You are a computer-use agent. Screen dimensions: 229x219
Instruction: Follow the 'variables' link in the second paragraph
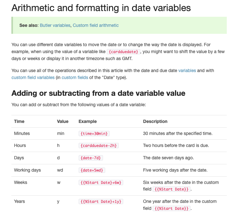(x=187, y=70)
